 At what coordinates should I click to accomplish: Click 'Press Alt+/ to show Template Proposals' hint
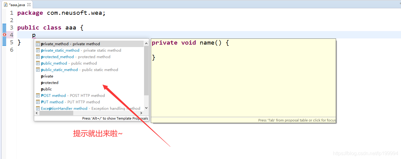pyautogui.click(x=115, y=118)
